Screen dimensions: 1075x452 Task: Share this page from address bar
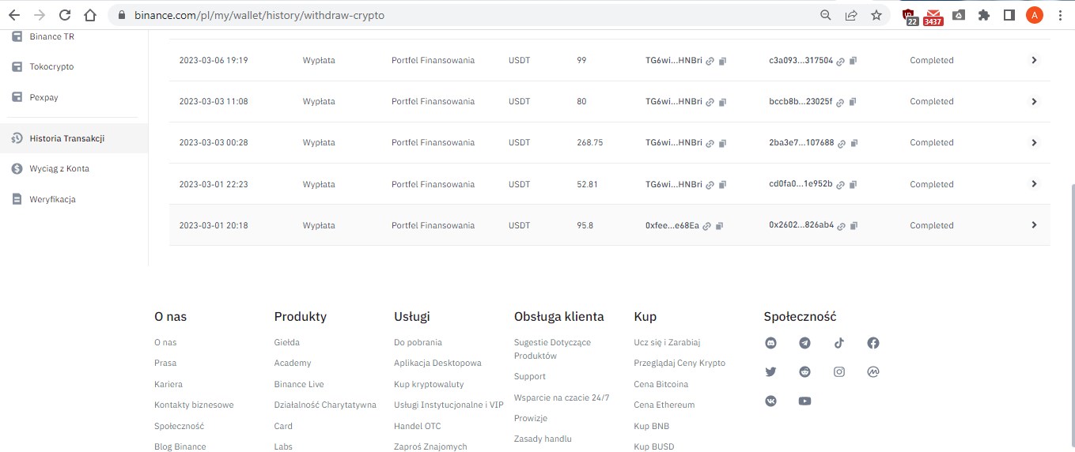click(x=851, y=15)
